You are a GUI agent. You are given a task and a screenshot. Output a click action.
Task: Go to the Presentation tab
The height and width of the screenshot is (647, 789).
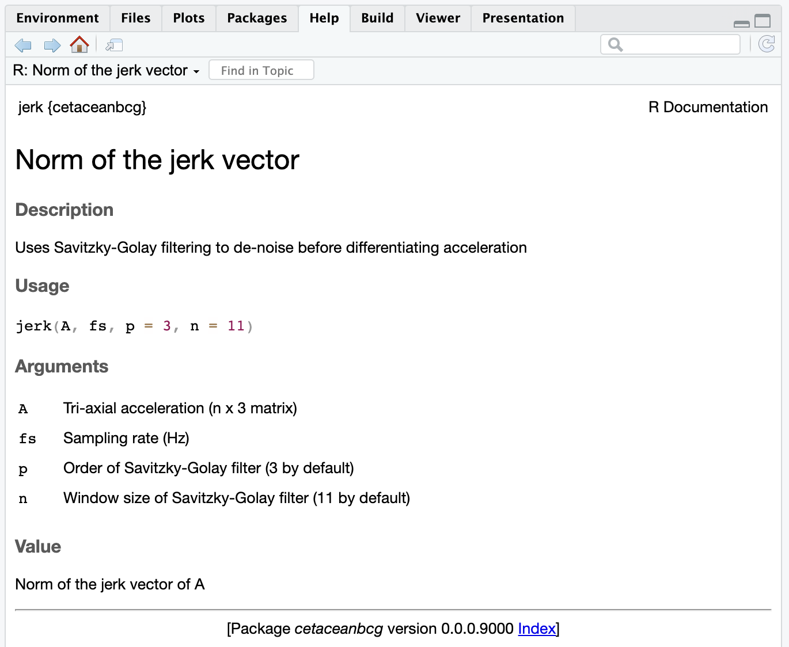[x=523, y=18]
